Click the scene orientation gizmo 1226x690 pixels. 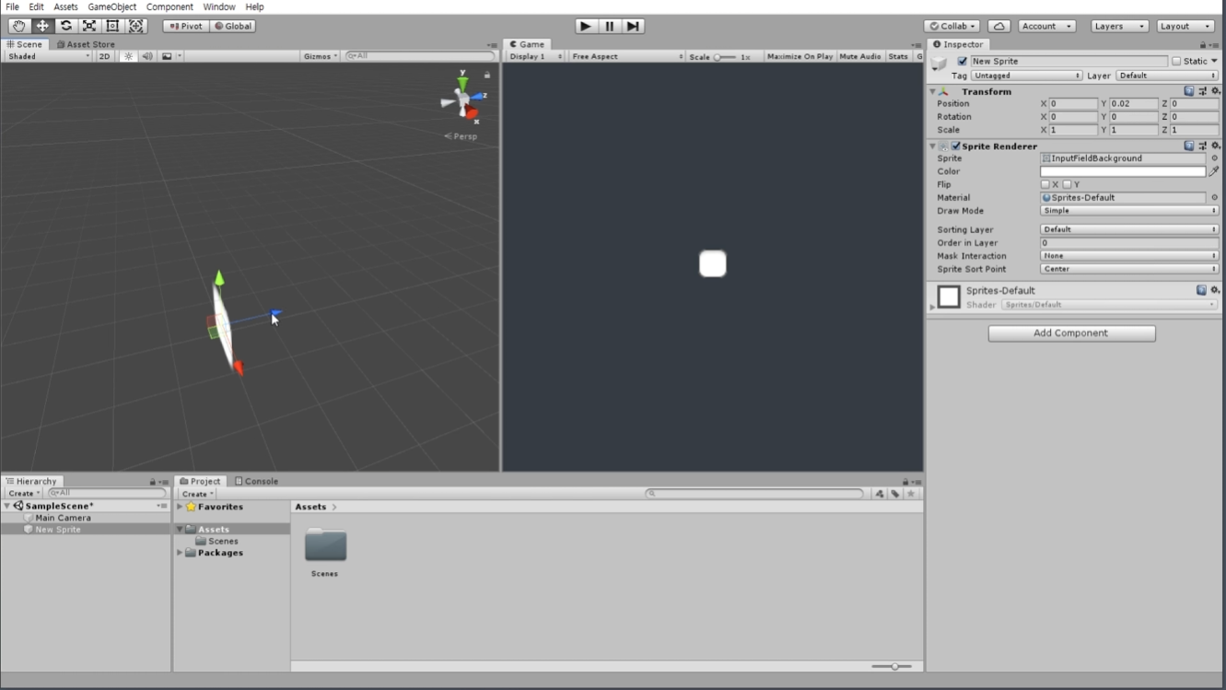[x=463, y=99]
